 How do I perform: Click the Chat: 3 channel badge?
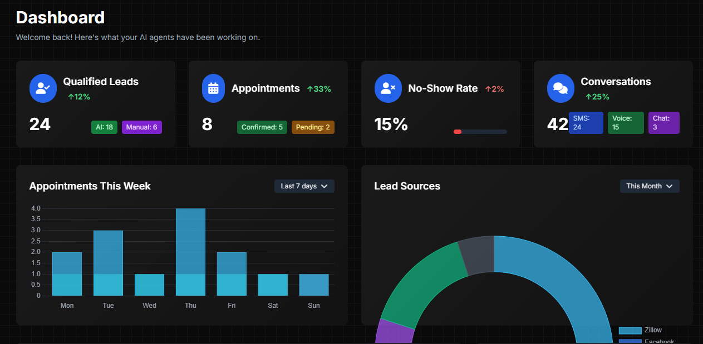(663, 122)
